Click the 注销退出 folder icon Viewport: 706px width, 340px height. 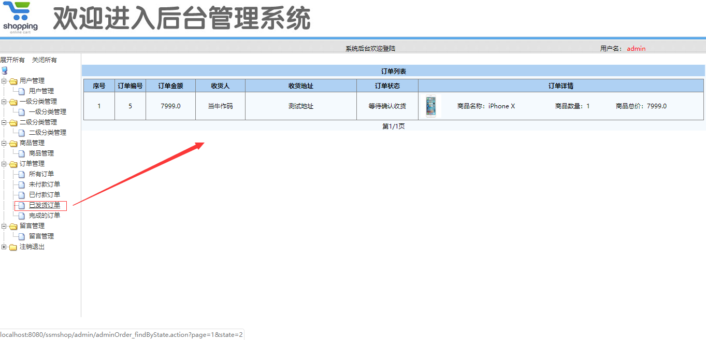click(13, 247)
